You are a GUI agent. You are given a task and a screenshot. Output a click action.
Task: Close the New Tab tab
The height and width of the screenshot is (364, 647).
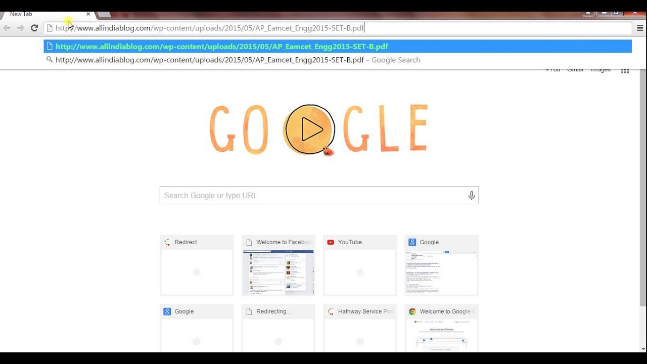(x=88, y=14)
